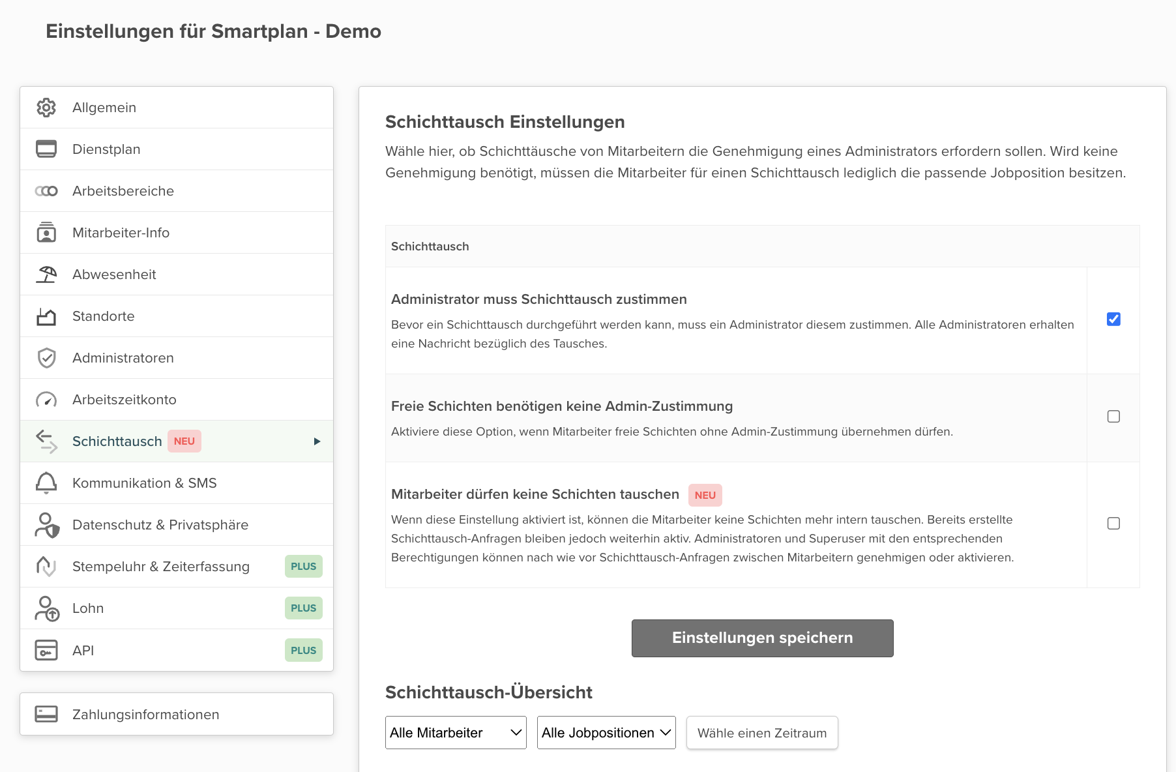This screenshot has width=1176, height=772.
Task: Click the Dienstplan calendar icon
Action: click(46, 149)
